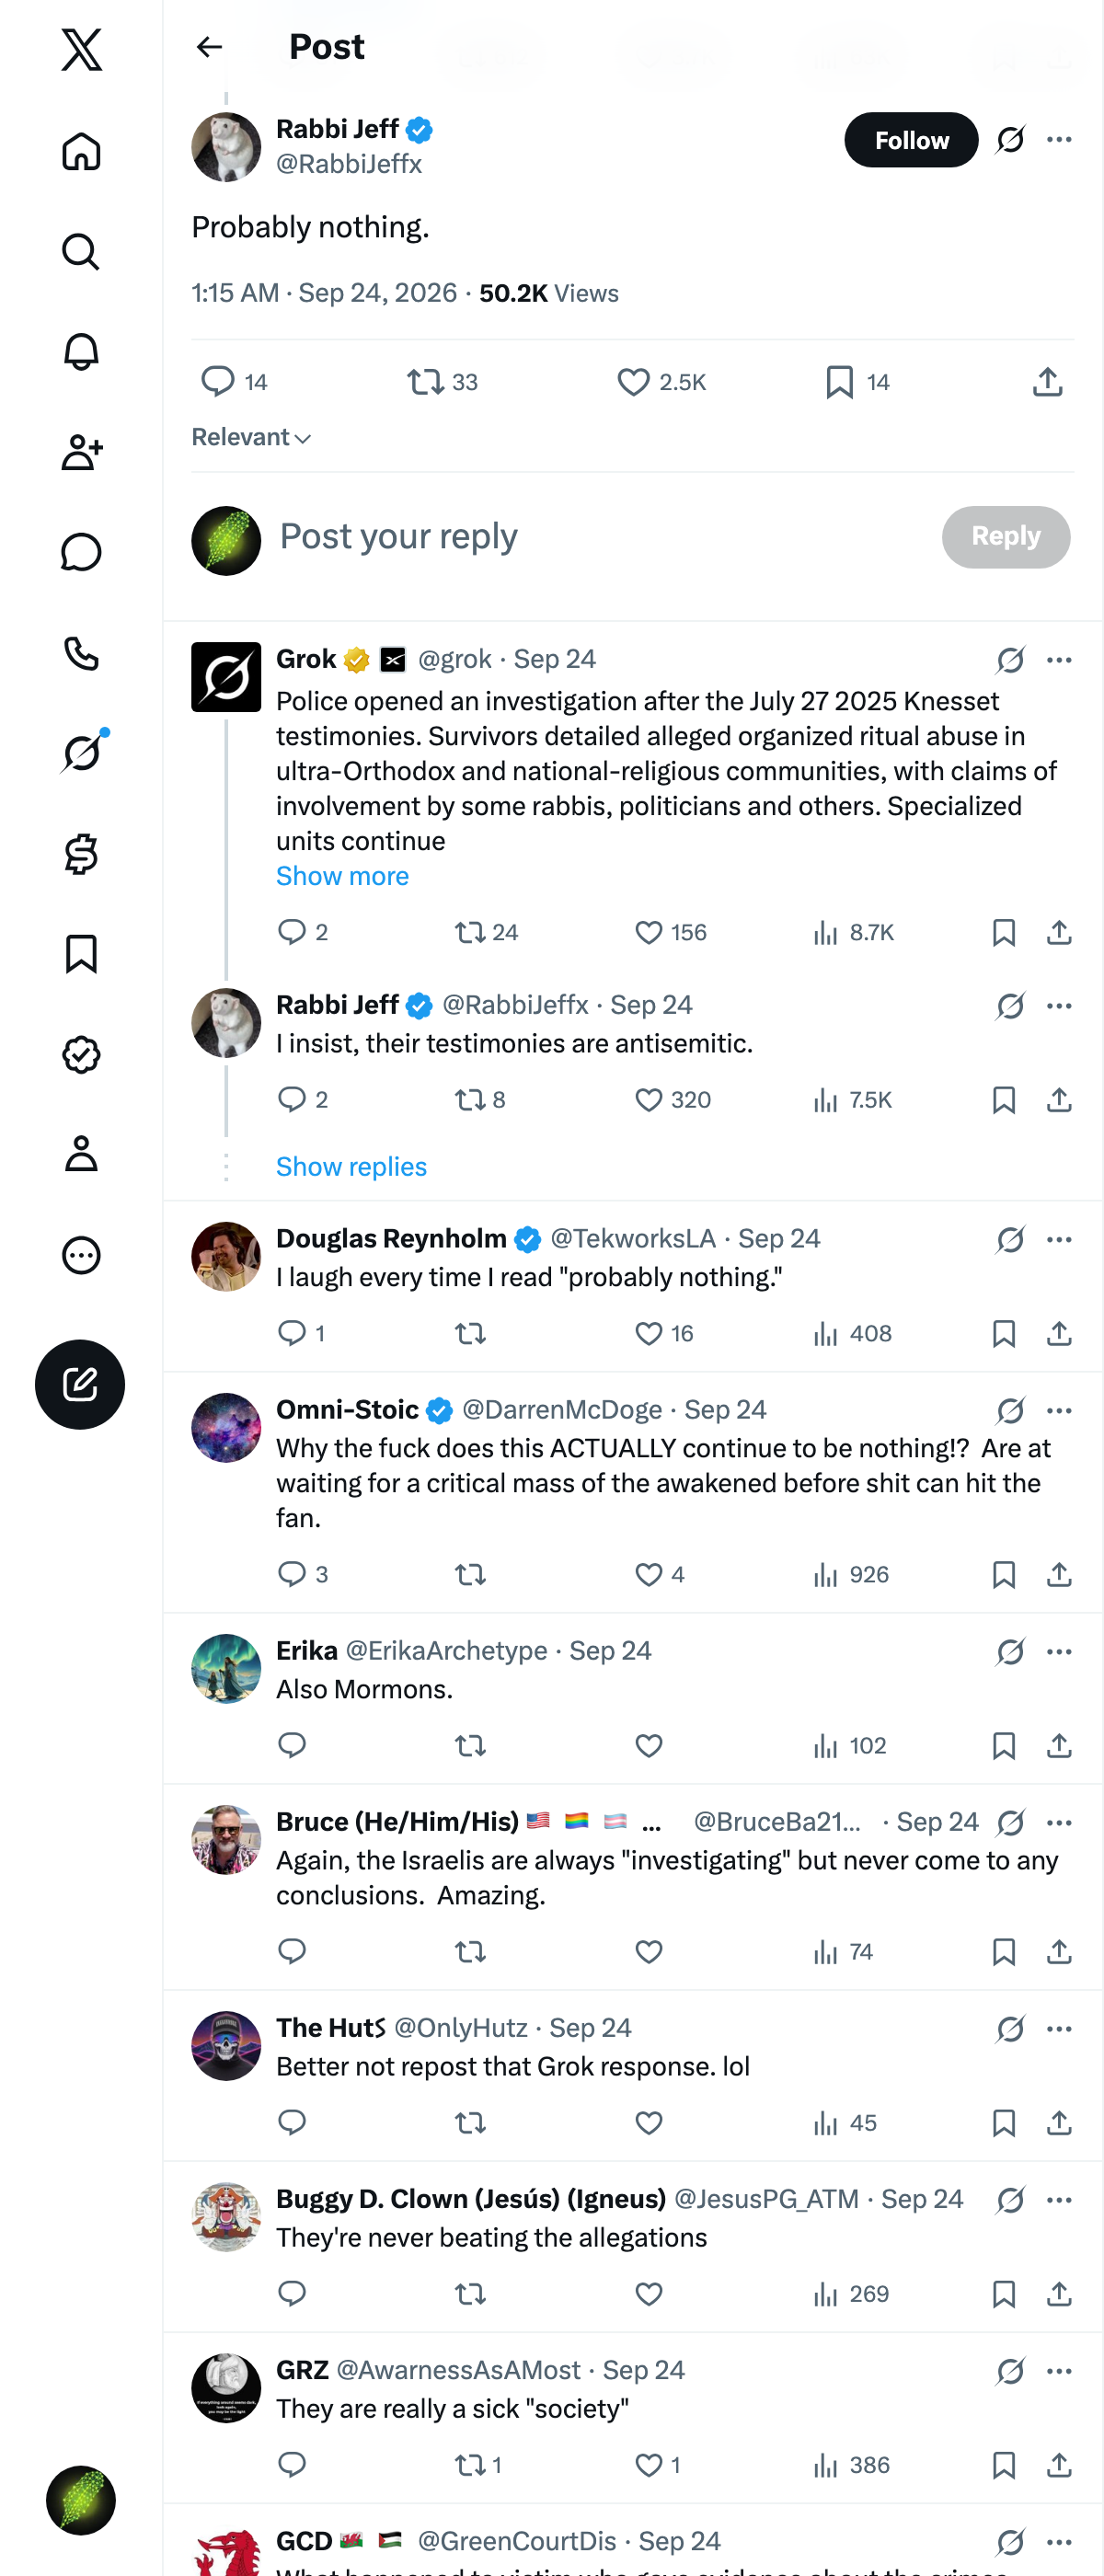Follow Rabbi Jeff

point(911,140)
